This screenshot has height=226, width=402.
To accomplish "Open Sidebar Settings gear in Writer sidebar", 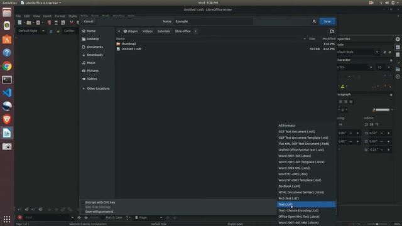I will (398, 39).
